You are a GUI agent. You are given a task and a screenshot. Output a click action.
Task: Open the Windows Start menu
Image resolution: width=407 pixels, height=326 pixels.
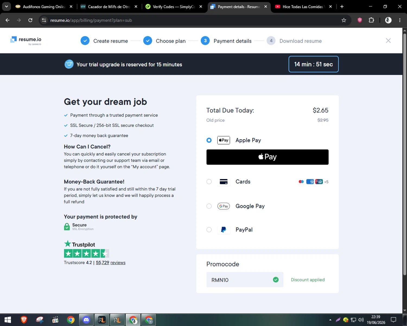[8, 320]
